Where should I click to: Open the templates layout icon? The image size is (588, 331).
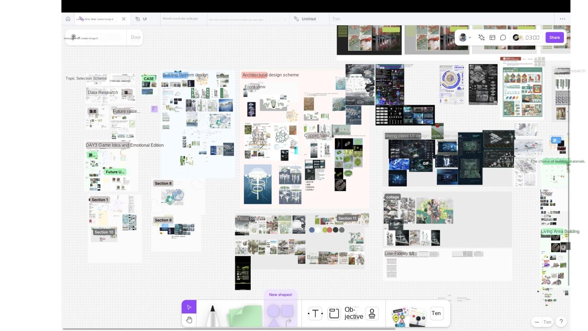(x=492, y=38)
